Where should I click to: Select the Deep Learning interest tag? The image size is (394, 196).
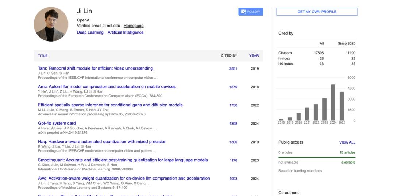90,32
